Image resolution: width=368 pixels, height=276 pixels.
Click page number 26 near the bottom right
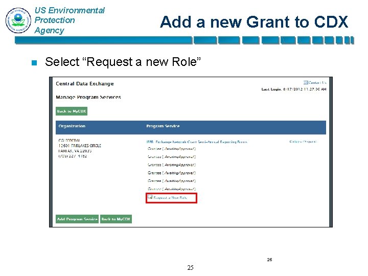[x=269, y=260]
